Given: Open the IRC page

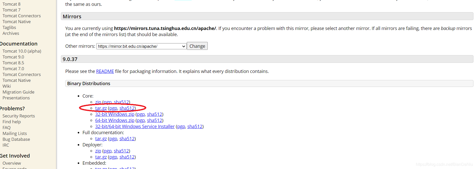Looking at the screenshot, I should click(x=6, y=145).
